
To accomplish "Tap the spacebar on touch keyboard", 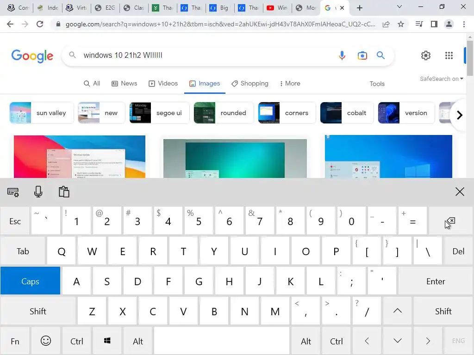I will (x=222, y=341).
